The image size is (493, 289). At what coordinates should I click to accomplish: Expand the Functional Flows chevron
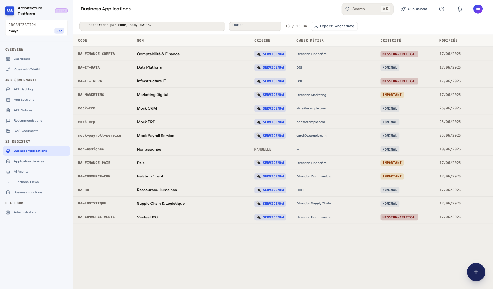pyautogui.click(x=8, y=182)
